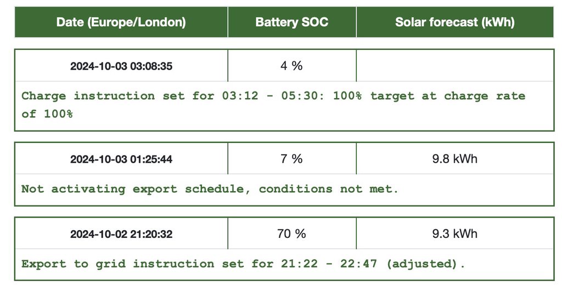Select the 70 % battery SOC value
This screenshot has width=562, height=286.
291,234
